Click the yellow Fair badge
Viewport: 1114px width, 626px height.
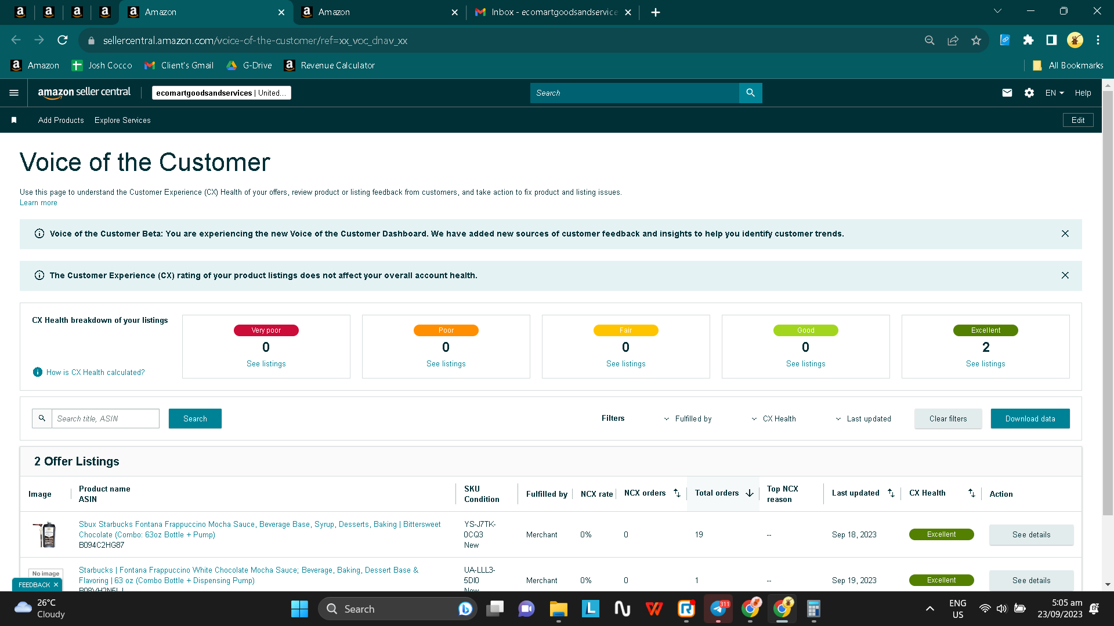[626, 330]
